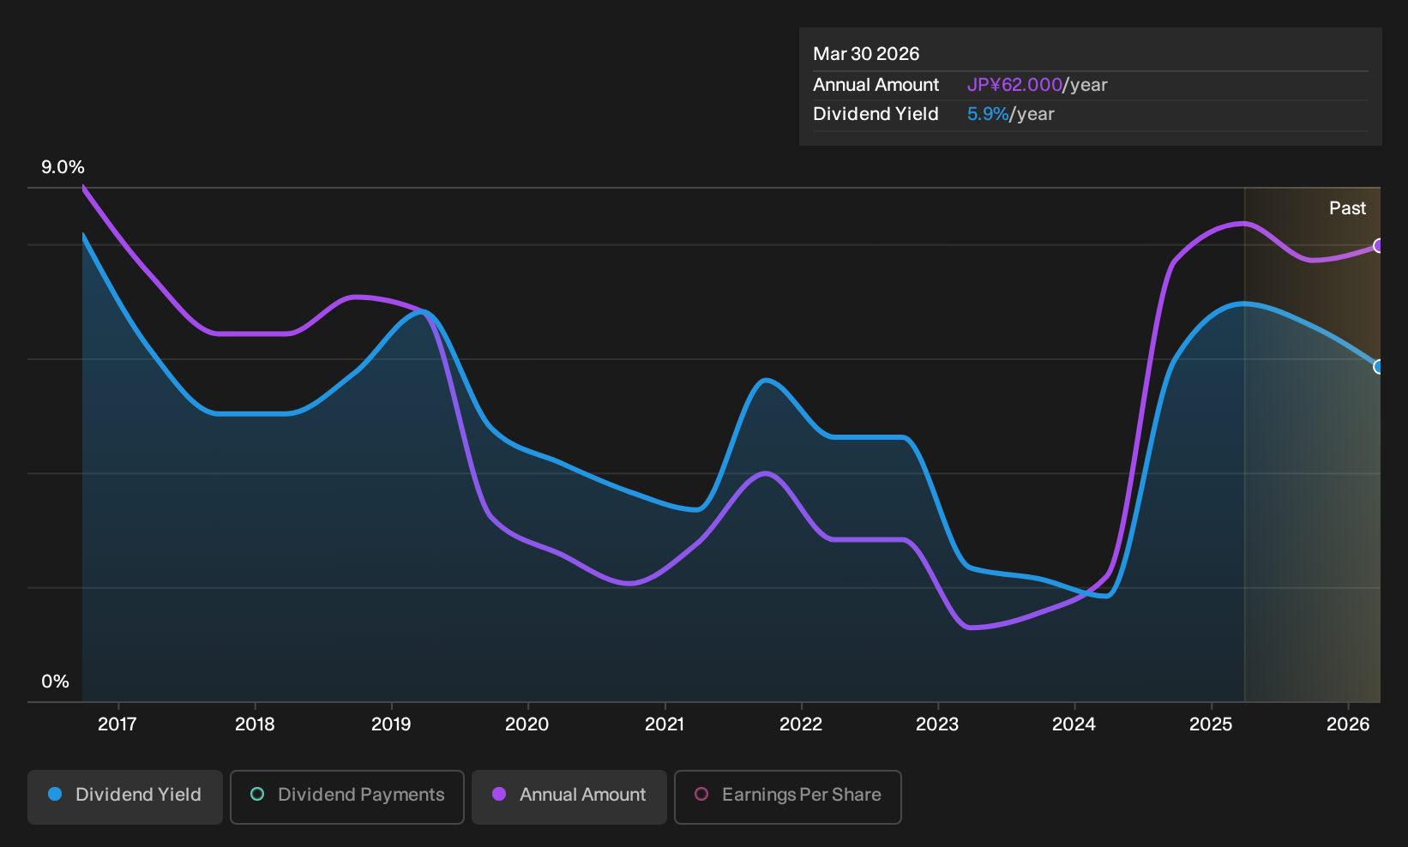The height and width of the screenshot is (847, 1408).
Task: Click the 9.0% y-axis label
Action: tap(63, 167)
